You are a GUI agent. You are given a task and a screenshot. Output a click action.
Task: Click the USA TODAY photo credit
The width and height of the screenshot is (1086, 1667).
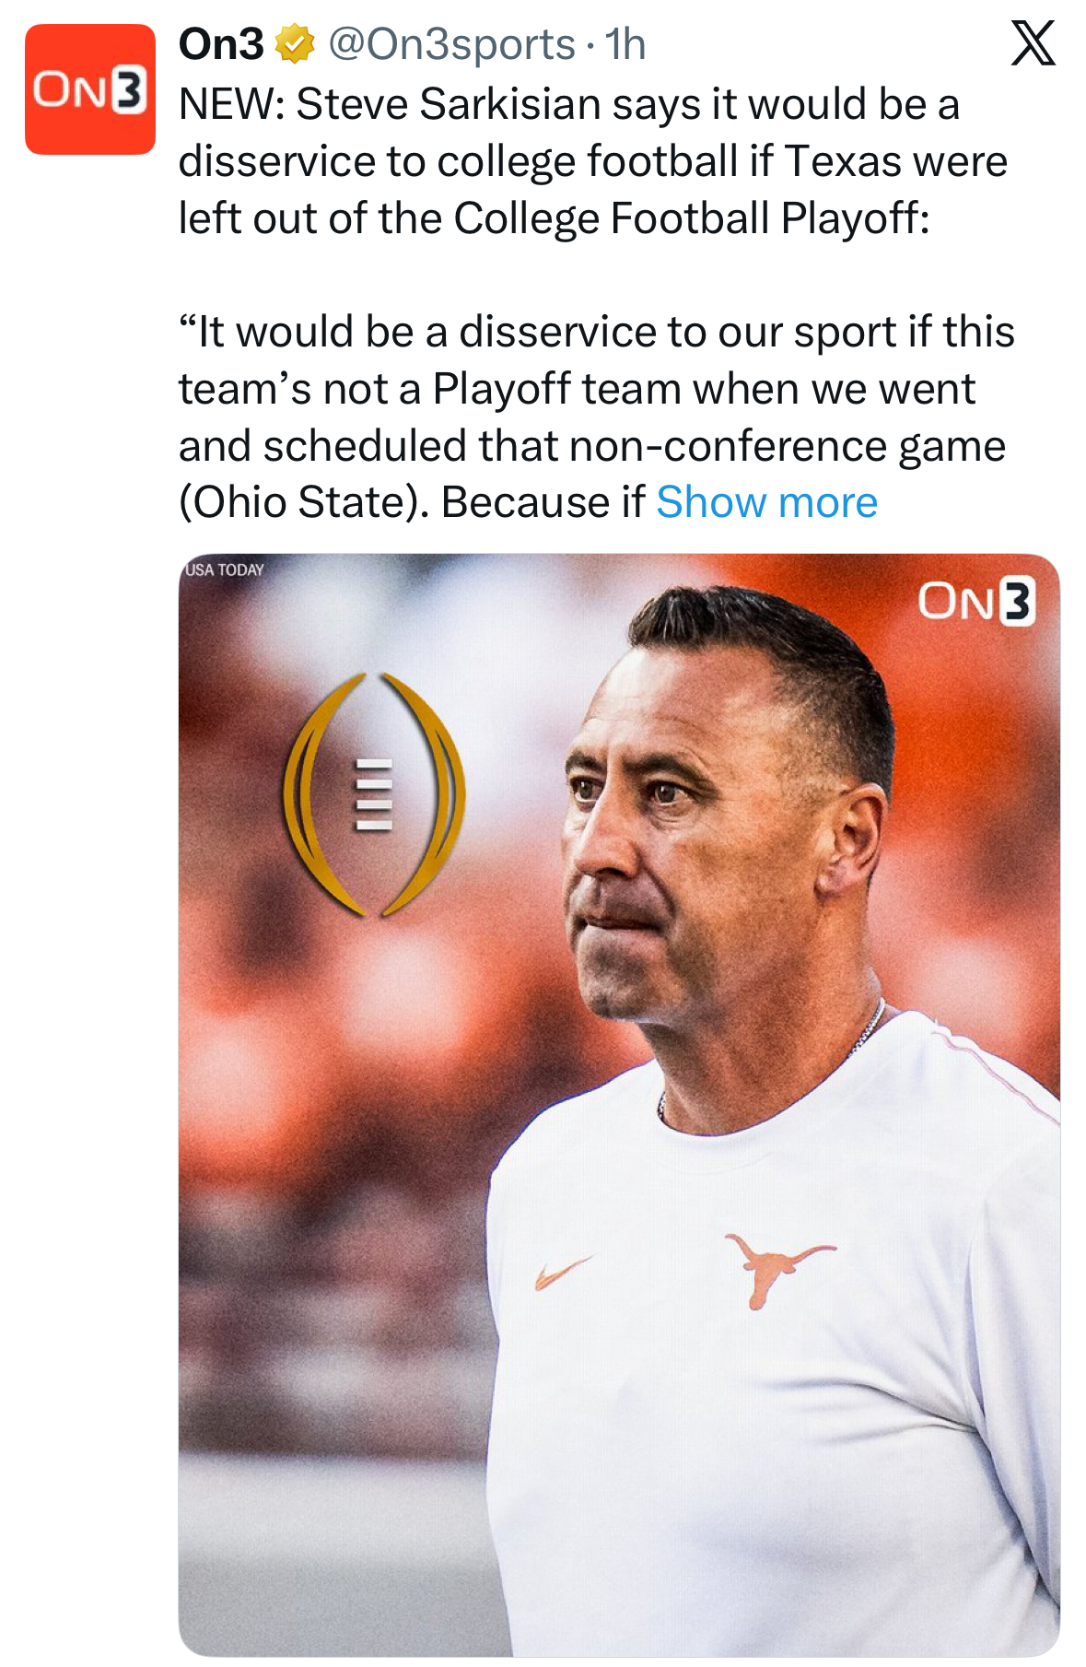225,569
